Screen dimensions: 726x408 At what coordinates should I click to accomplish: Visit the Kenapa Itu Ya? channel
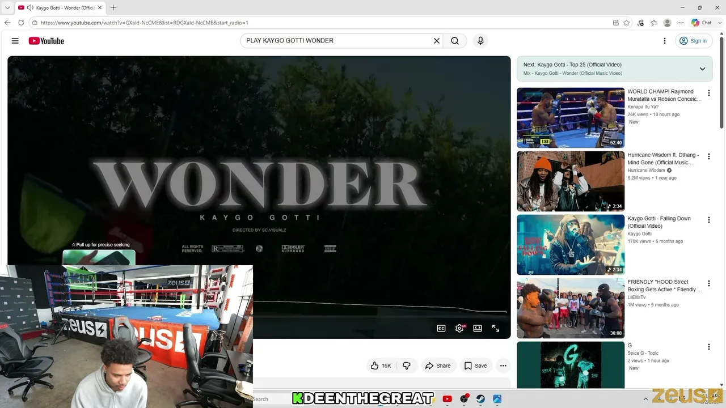643,107
